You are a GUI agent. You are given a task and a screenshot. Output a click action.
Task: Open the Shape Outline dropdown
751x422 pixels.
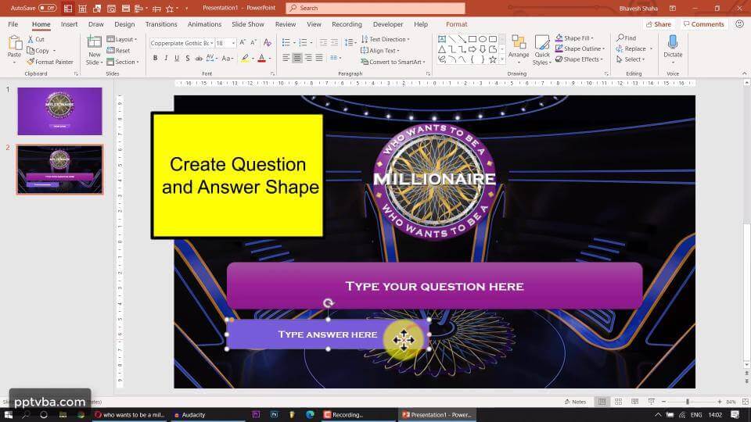coord(580,48)
